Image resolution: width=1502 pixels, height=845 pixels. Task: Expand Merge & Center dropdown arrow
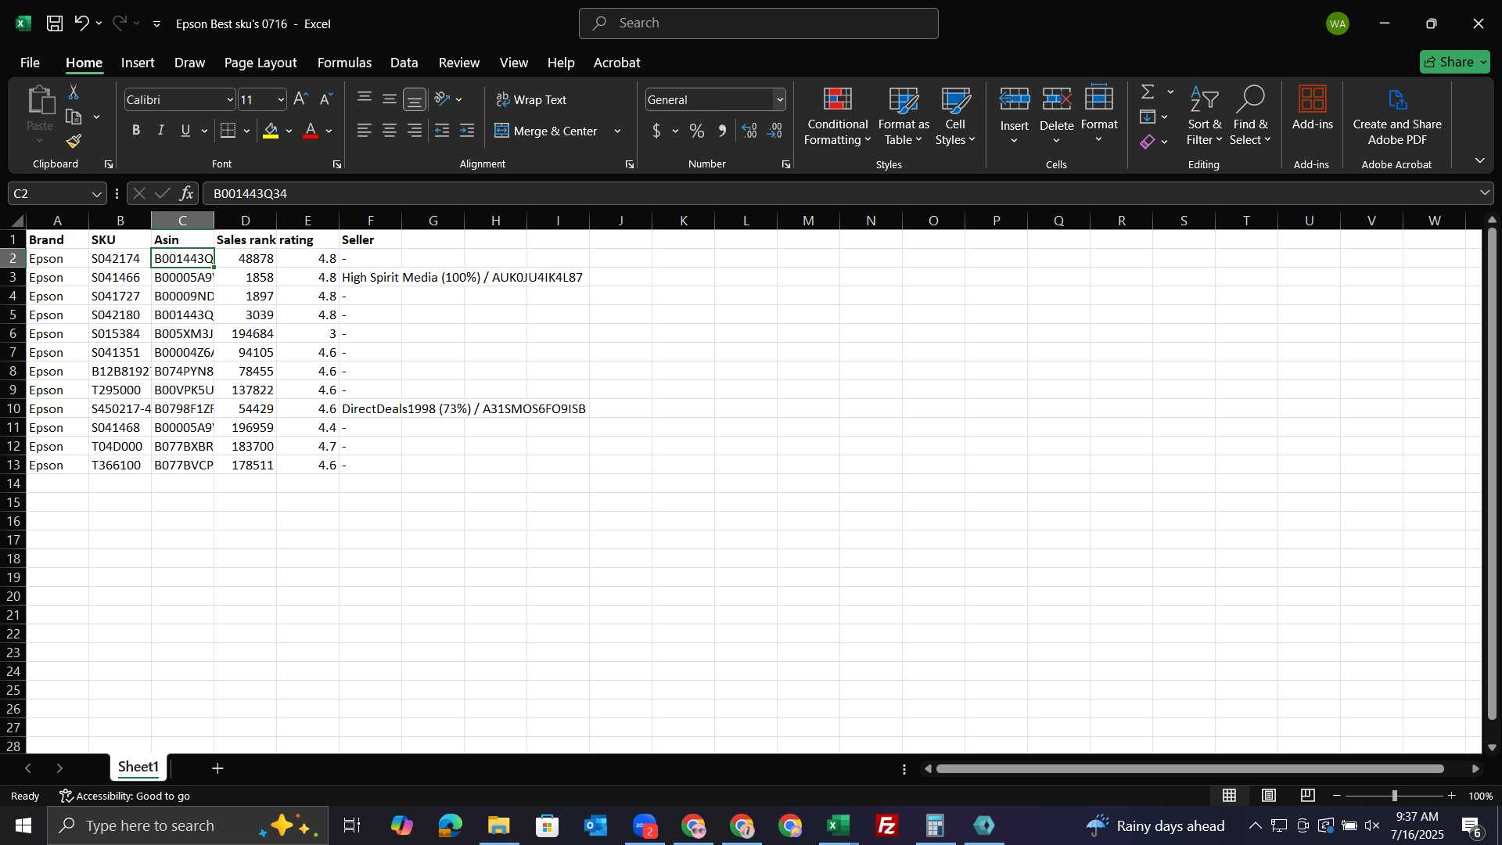point(617,131)
